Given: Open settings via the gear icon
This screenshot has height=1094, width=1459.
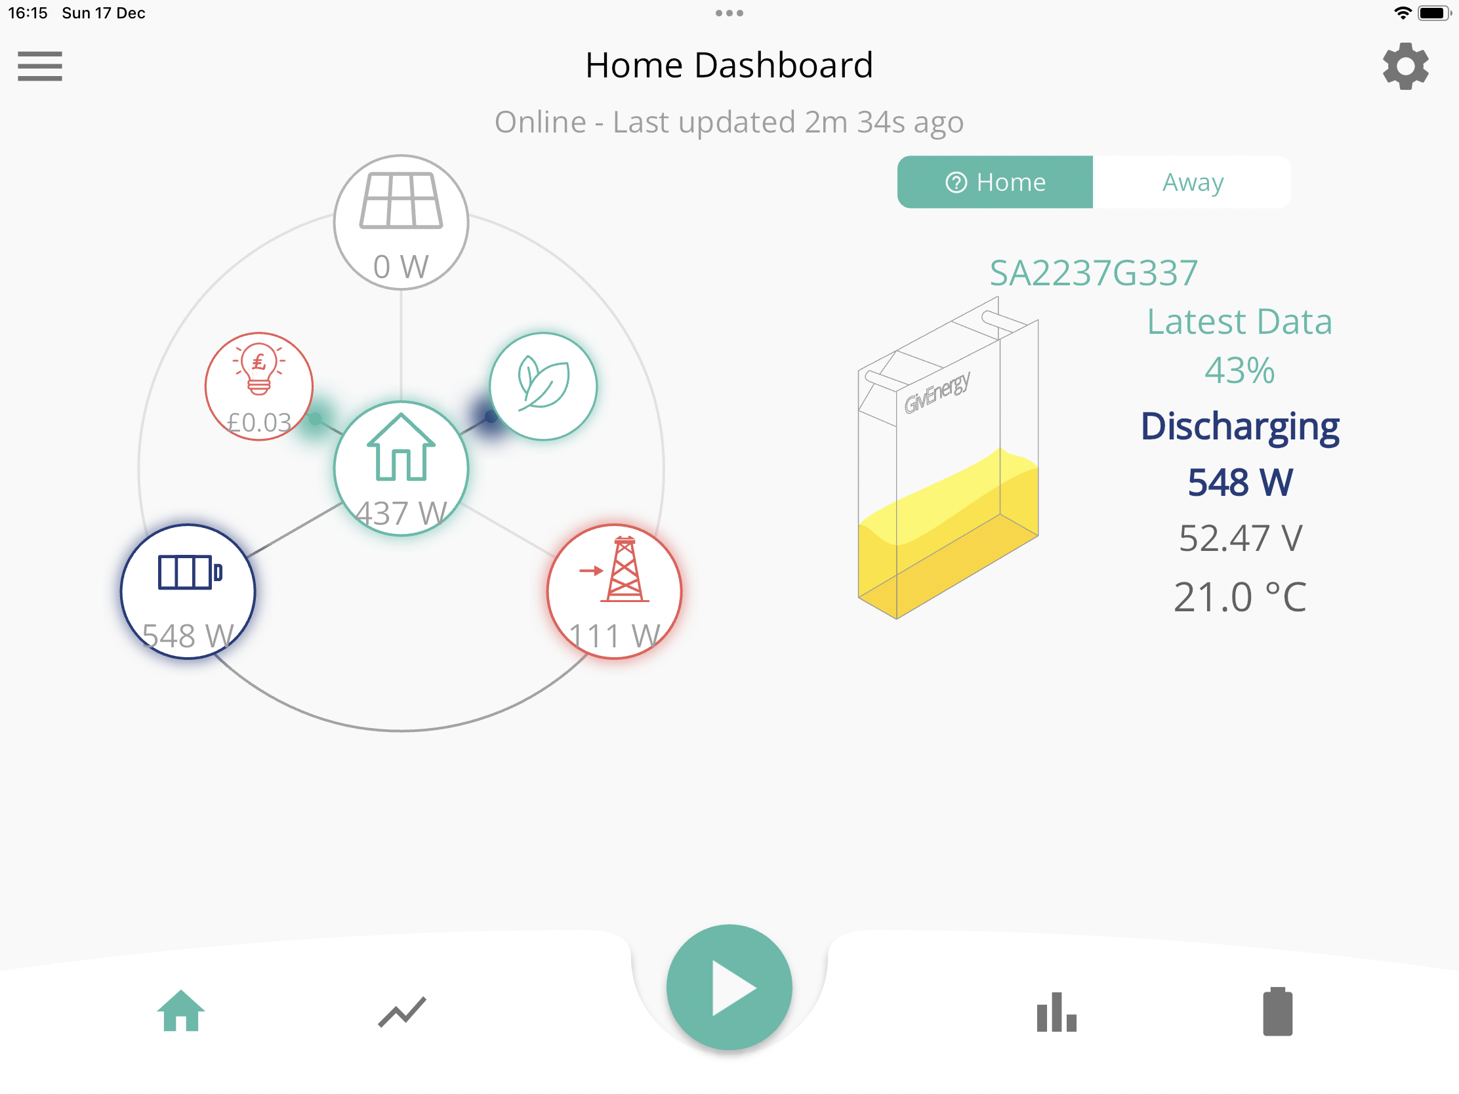Looking at the screenshot, I should (1405, 66).
